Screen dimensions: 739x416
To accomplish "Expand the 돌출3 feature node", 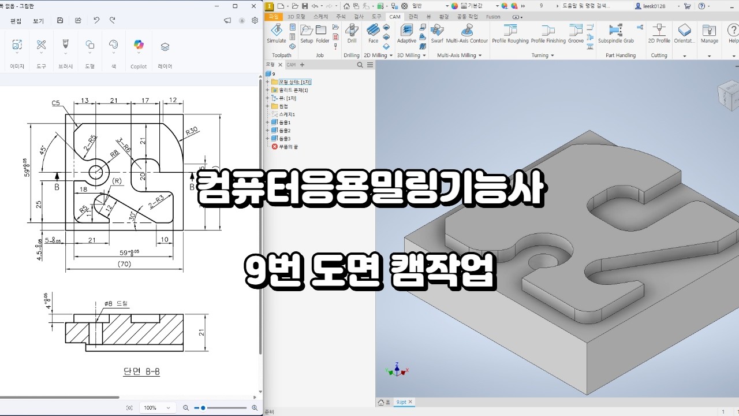I will [x=268, y=139].
